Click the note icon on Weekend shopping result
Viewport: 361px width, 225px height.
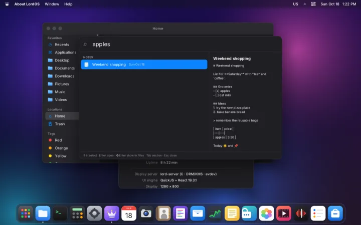coord(86,64)
